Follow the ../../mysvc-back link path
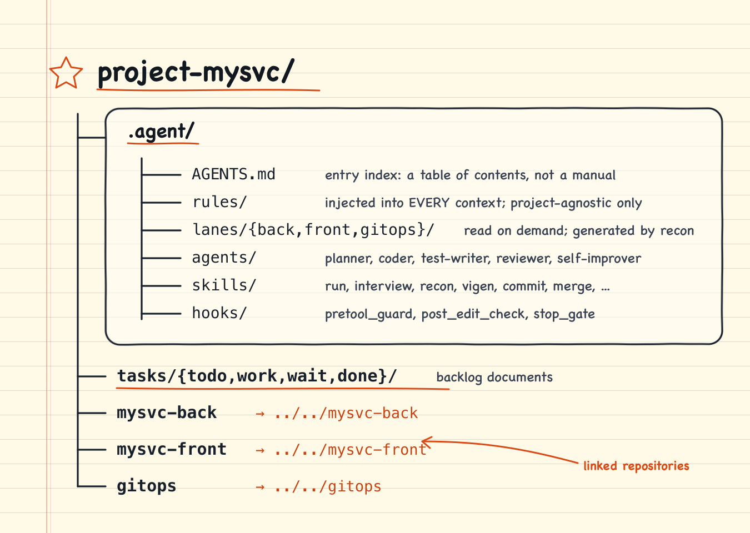Viewport: 750px width, 533px height. tap(346, 413)
